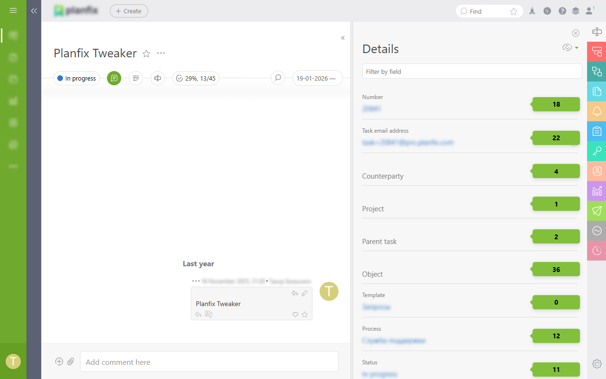Open the 19-01-2026 date selector

[x=317, y=78]
